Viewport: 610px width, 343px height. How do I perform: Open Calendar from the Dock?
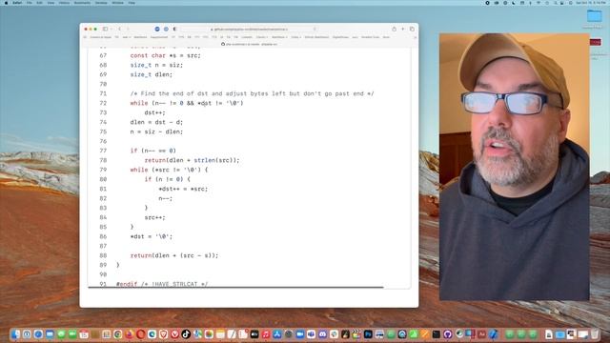coord(84,334)
